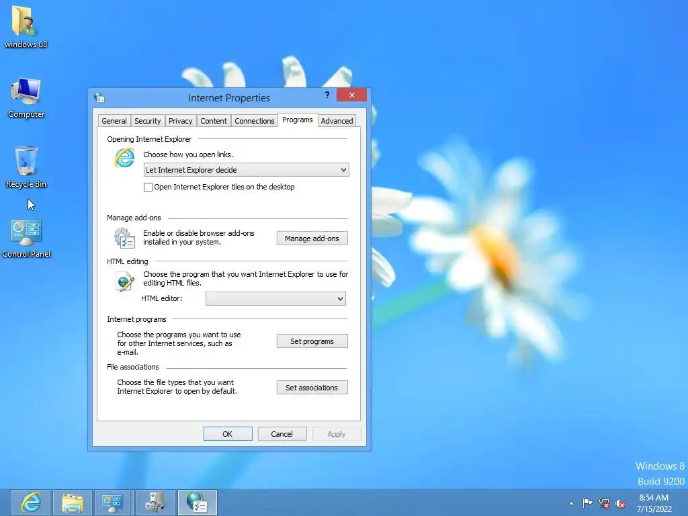Click the Apply button

click(337, 434)
